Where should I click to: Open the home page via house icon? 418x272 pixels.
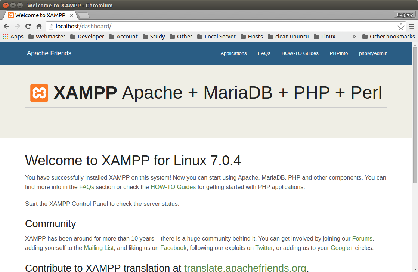(x=39, y=26)
